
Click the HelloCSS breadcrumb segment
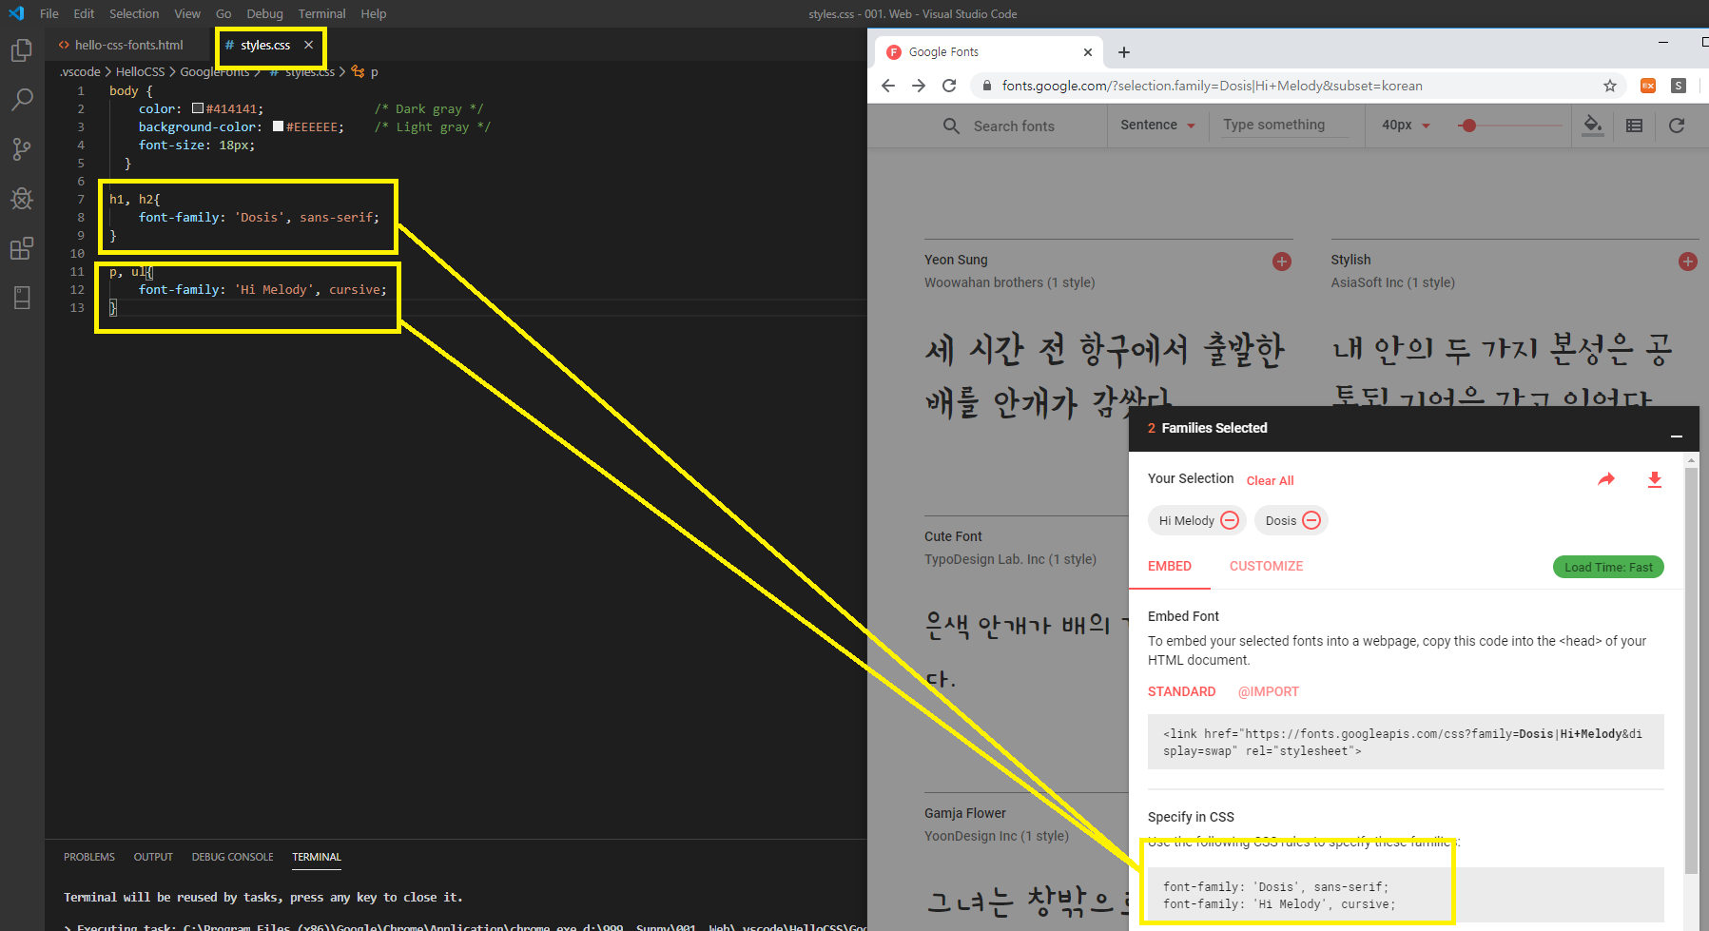coord(140,71)
